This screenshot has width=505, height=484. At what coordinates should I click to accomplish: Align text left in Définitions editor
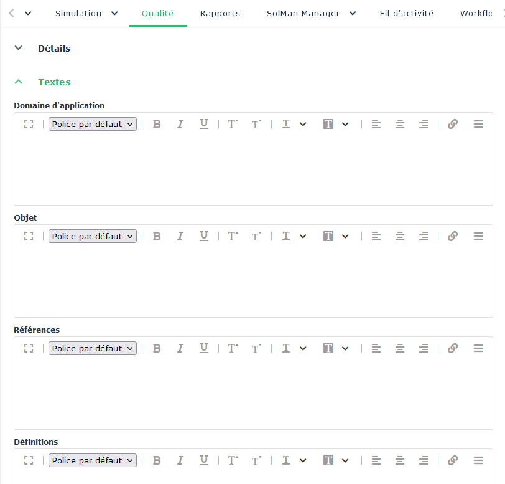[376, 460]
